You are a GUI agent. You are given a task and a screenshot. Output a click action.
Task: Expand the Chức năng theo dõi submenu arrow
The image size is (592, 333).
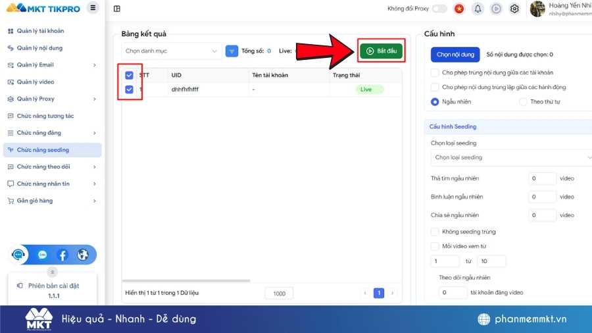point(94,167)
